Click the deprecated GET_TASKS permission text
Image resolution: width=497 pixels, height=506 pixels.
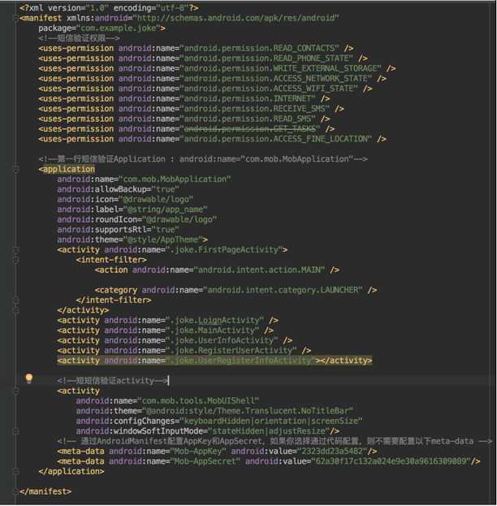(x=250, y=129)
